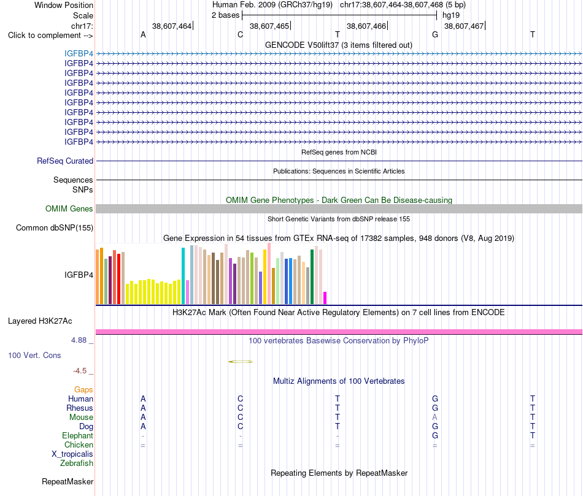Image resolution: width=583 pixels, height=496 pixels.
Task: Click the pink Layered H3K27Ac signal bar
Action: point(339,332)
